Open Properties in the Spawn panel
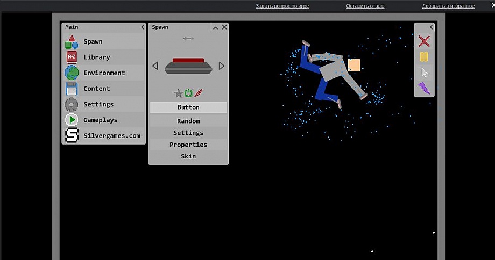Viewport: 495px width, 260px height. 188,145
